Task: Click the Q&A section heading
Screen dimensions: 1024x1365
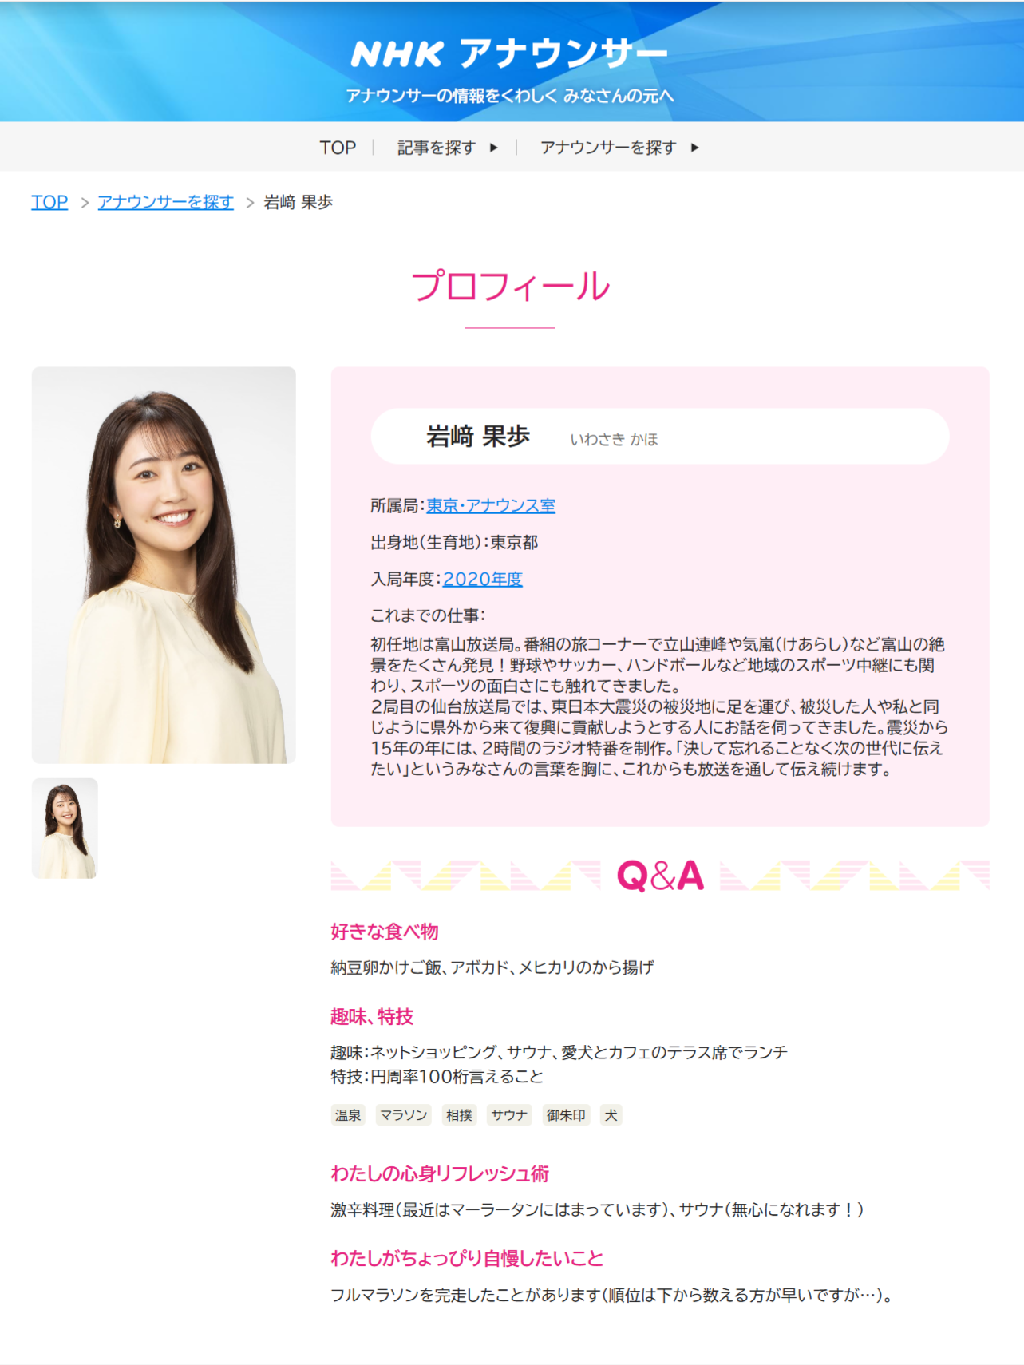Action: click(x=660, y=876)
